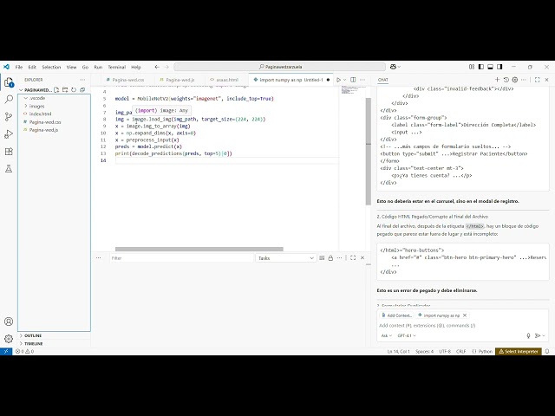Split the editor to the right
This screenshot has width=555, height=416.
tap(353, 80)
